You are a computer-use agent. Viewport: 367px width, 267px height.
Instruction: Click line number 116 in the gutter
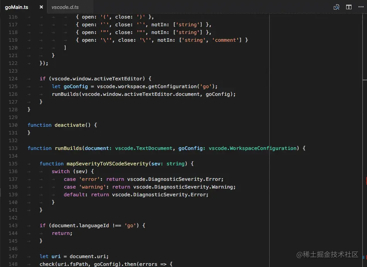[x=13, y=17]
